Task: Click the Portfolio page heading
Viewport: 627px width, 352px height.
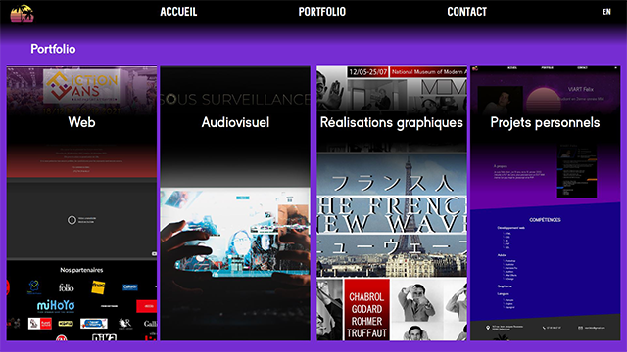Action: (53, 49)
